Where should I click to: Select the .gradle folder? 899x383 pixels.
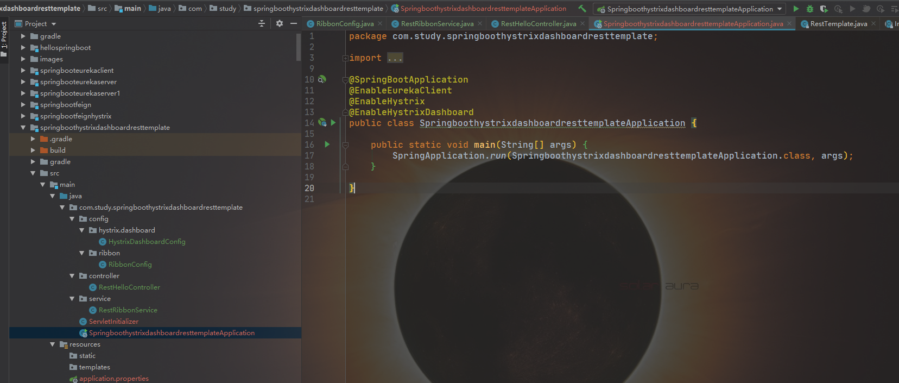tap(61, 139)
